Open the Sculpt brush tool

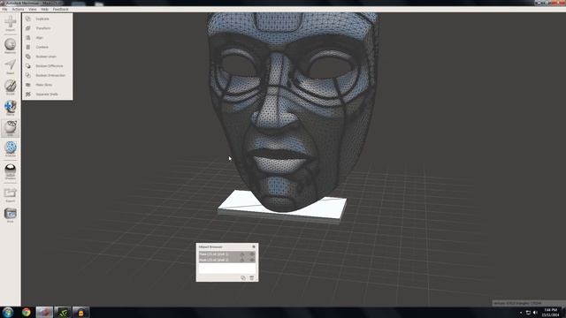tap(10, 87)
